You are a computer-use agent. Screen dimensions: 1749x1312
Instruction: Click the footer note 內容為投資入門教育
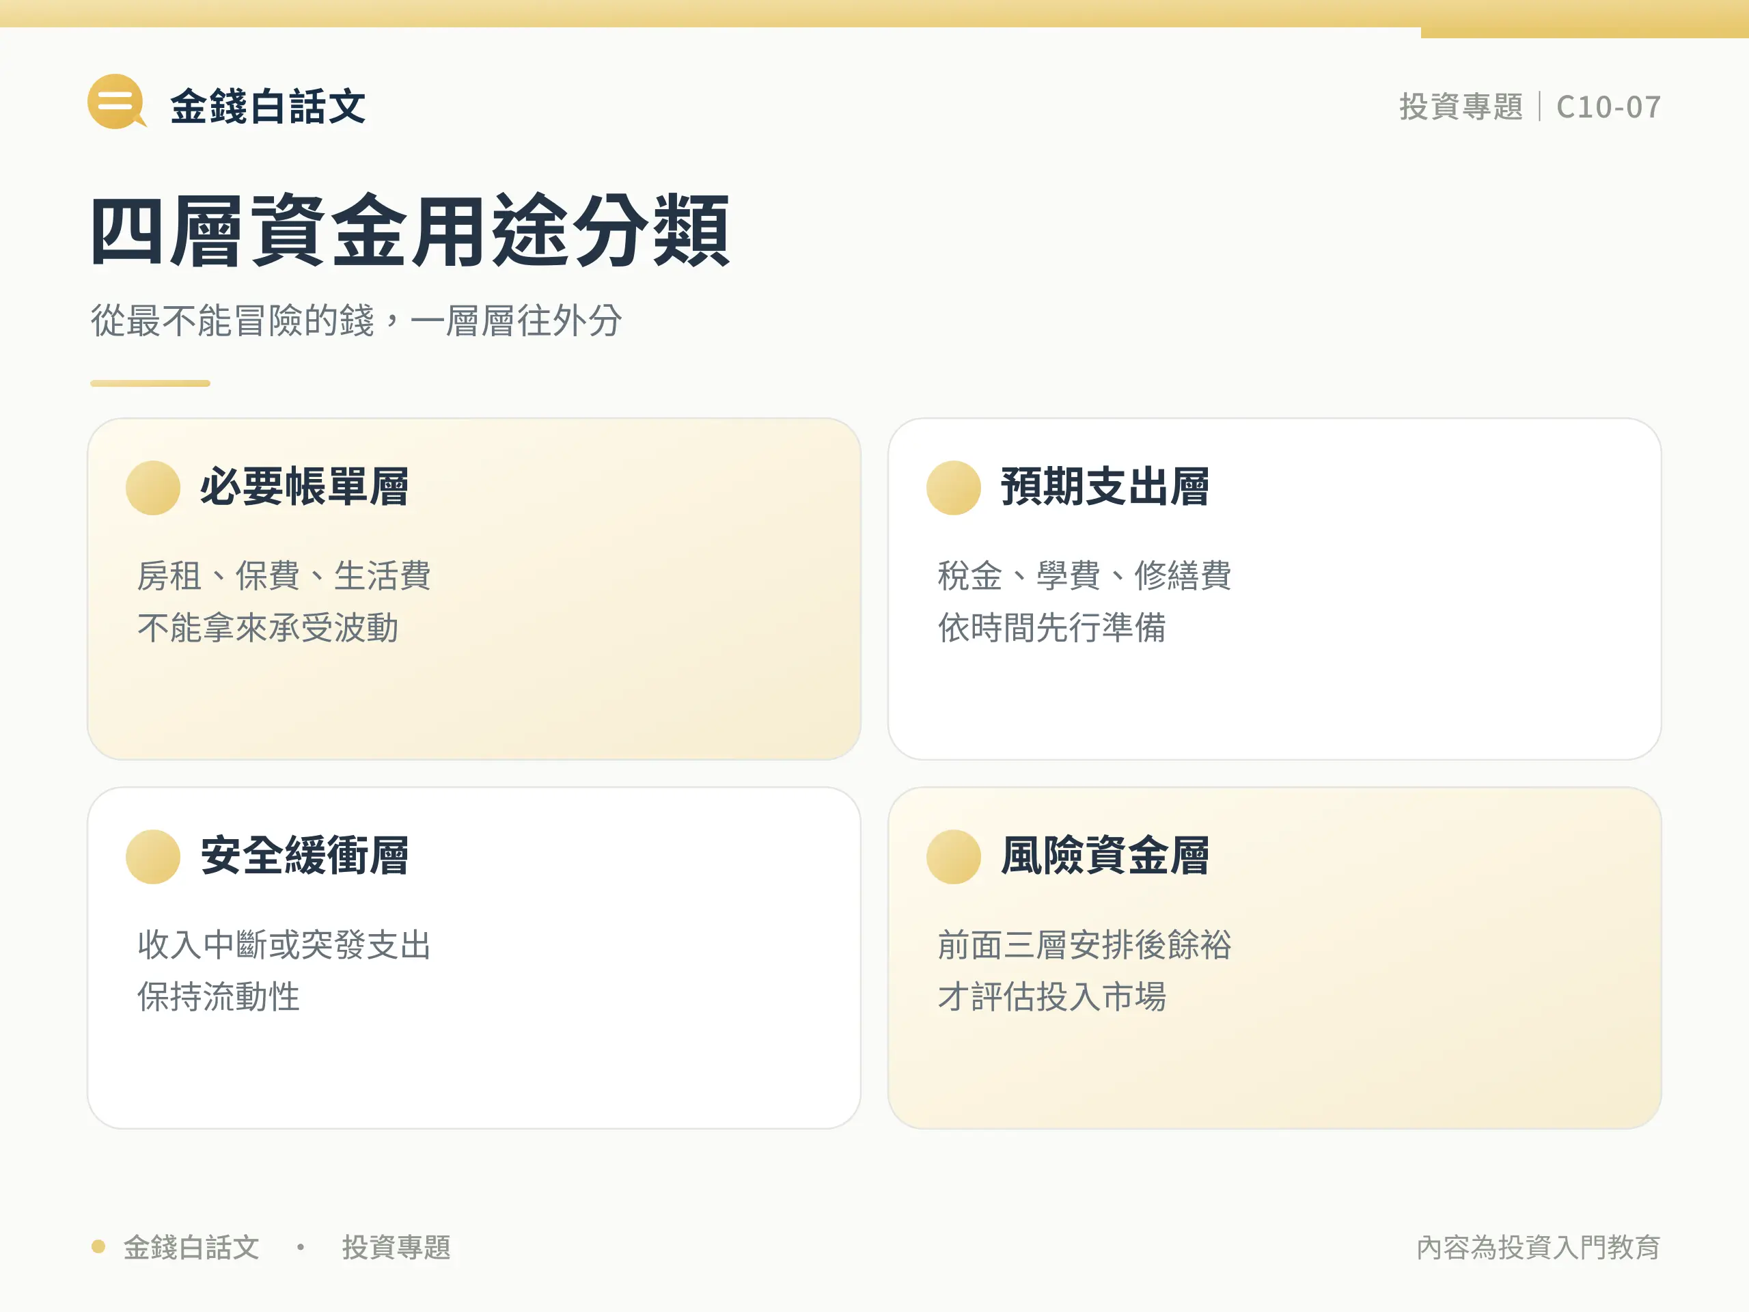(x=1538, y=1247)
